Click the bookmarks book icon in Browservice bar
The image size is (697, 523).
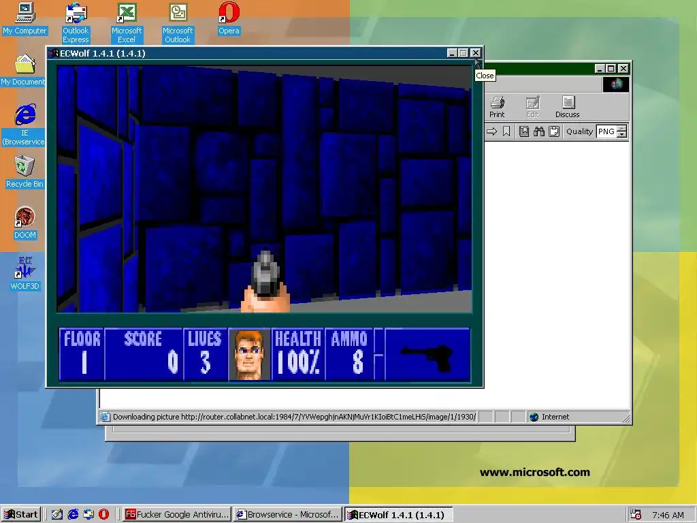(524, 131)
